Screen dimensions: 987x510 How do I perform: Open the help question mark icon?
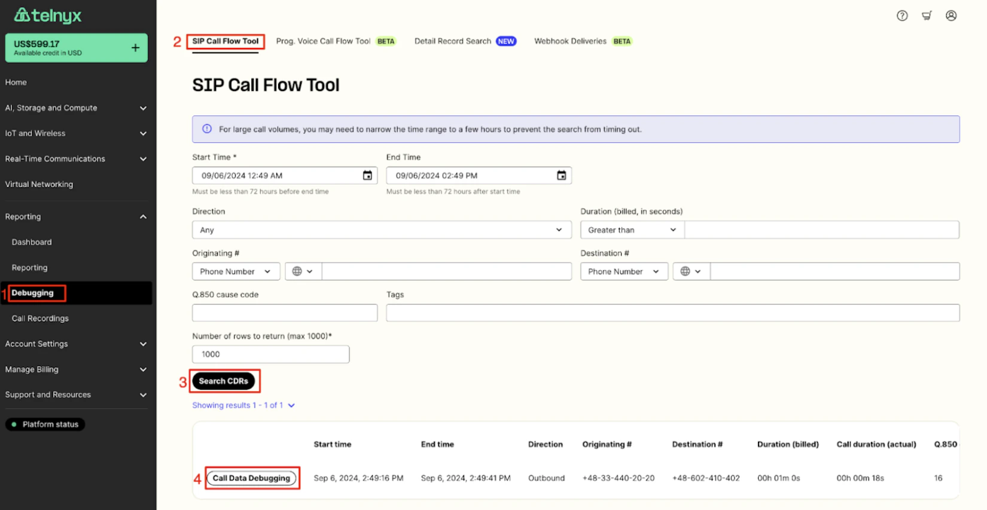click(x=902, y=16)
